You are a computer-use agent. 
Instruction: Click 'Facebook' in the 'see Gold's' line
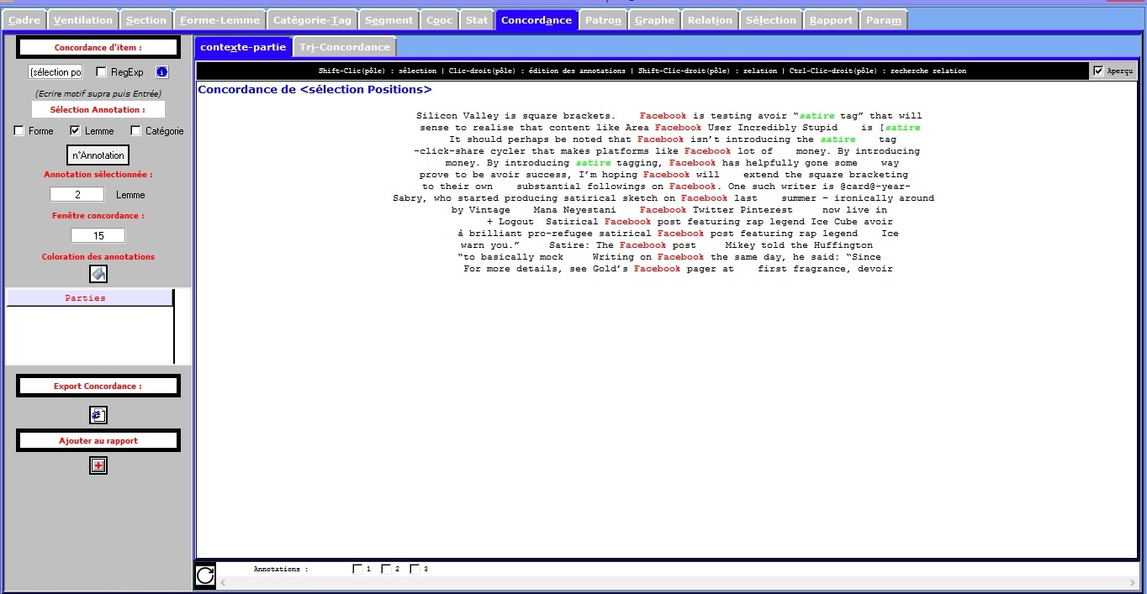point(658,269)
